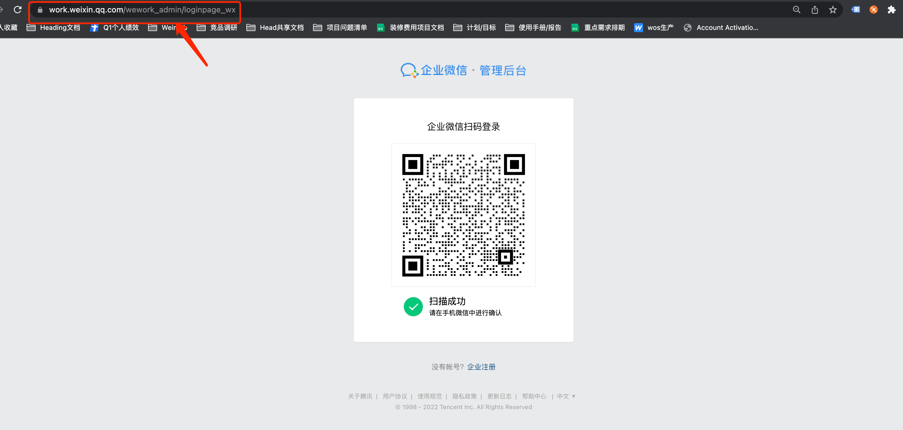
Task: Open the 中文 language dropdown
Action: pyautogui.click(x=566, y=396)
